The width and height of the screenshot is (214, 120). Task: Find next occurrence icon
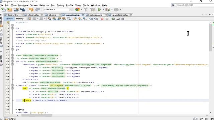click(x=59, y=19)
